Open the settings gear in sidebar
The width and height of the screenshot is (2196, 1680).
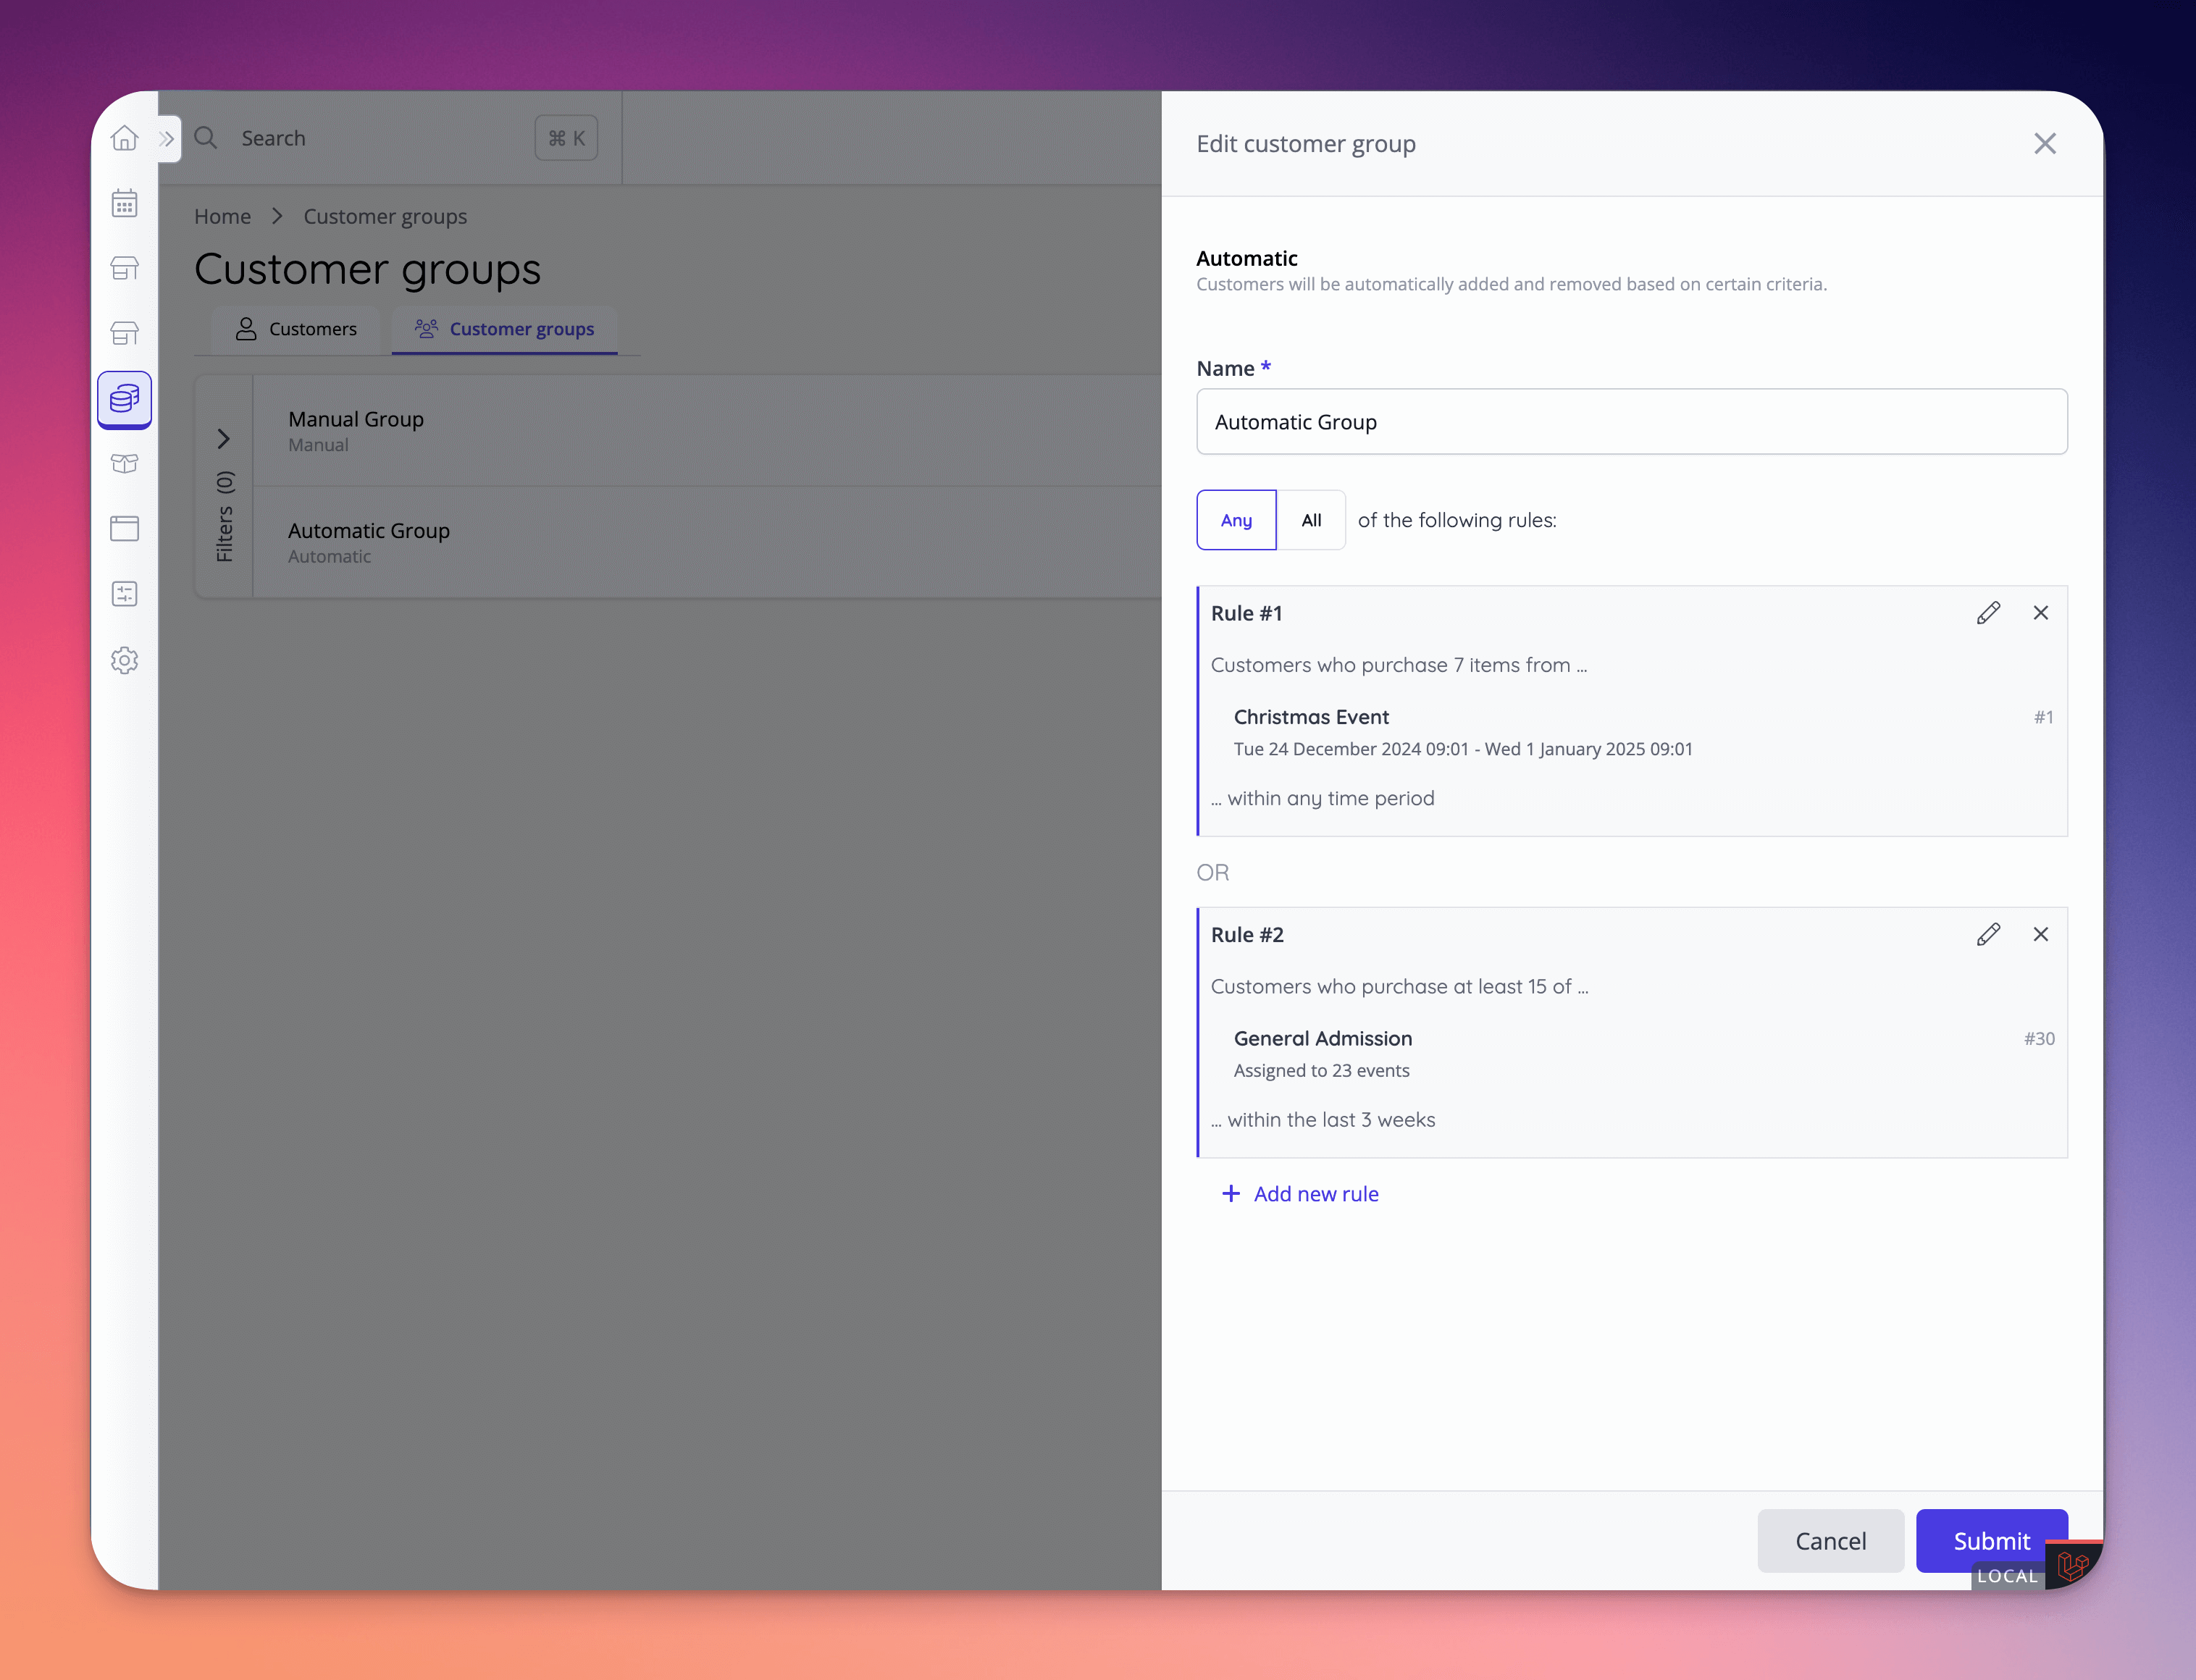[124, 660]
